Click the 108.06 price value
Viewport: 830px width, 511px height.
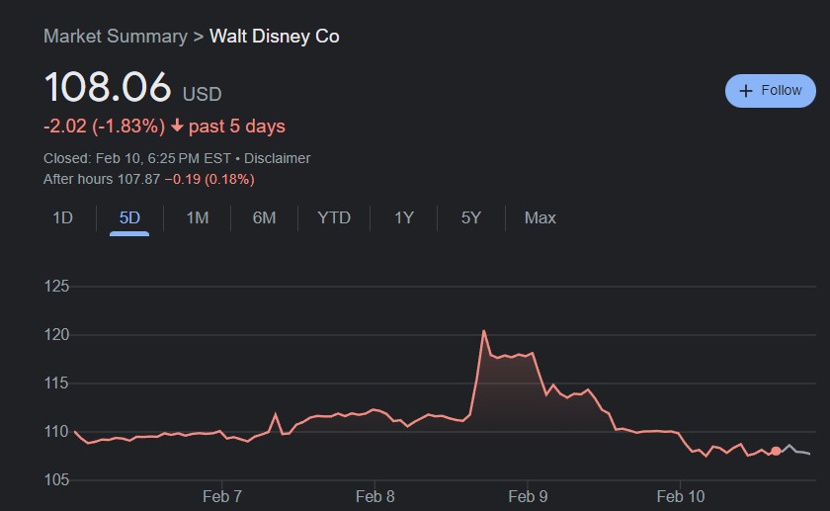[x=108, y=88]
